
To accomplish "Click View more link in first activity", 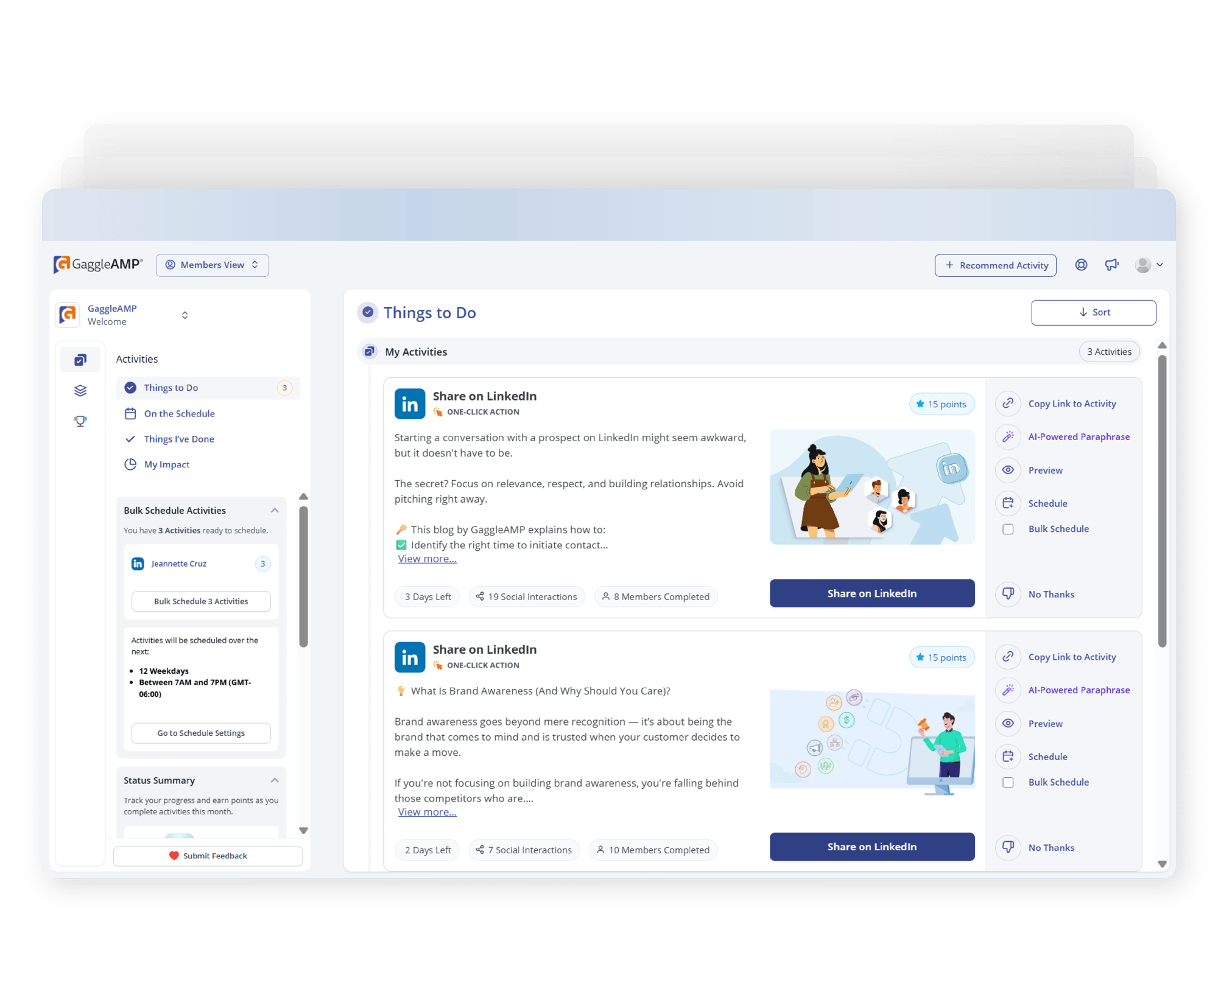I will point(427,559).
